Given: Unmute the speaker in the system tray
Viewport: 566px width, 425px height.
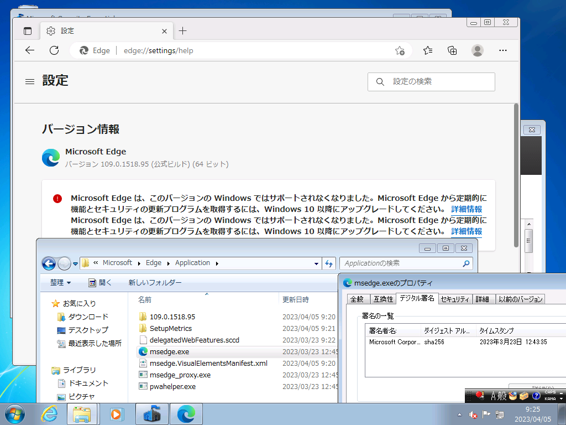Looking at the screenshot, I should pyautogui.click(x=473, y=414).
